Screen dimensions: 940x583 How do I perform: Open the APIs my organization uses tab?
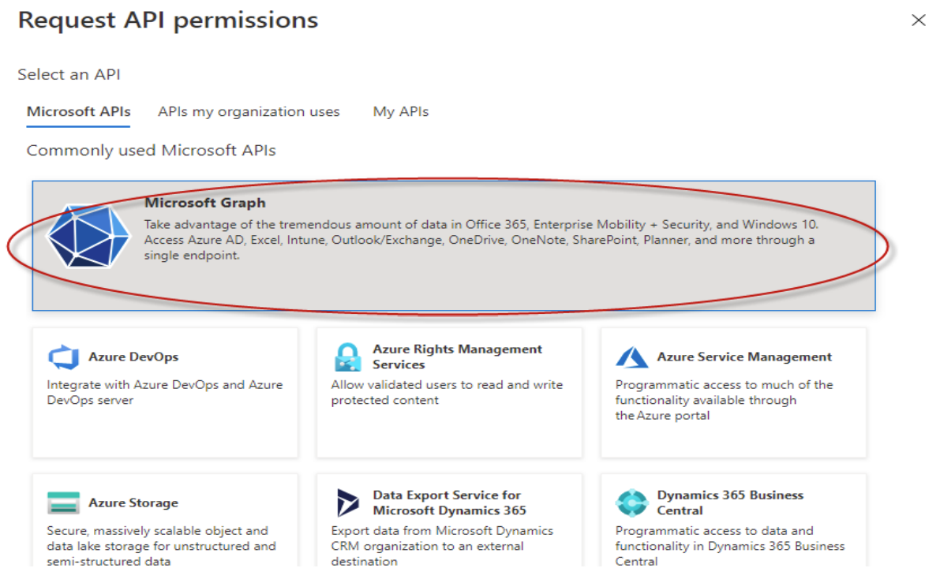click(249, 112)
